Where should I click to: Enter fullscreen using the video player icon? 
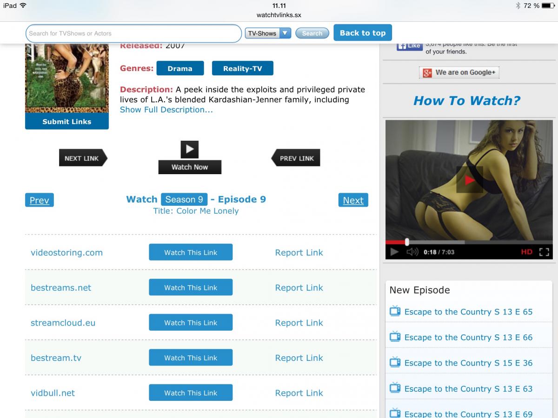coord(544,252)
